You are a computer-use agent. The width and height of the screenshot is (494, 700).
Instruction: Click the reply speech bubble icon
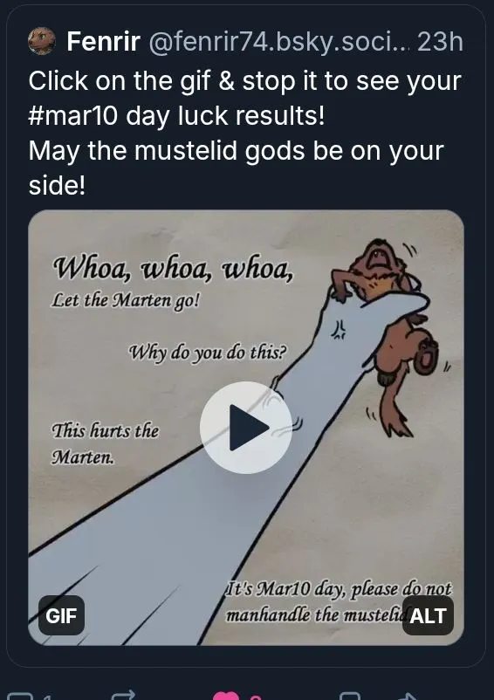pyautogui.click(x=20, y=697)
